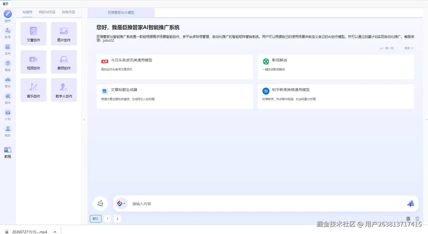Click the 知乎 blue logo icon
428x234 pixels.
point(266,91)
